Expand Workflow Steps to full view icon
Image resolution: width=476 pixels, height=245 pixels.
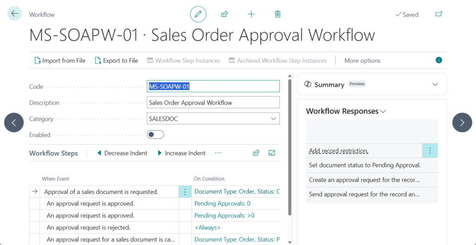tap(272, 153)
